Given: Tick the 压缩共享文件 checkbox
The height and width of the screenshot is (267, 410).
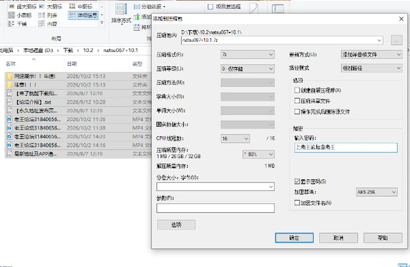Looking at the screenshot, I should [297, 101].
